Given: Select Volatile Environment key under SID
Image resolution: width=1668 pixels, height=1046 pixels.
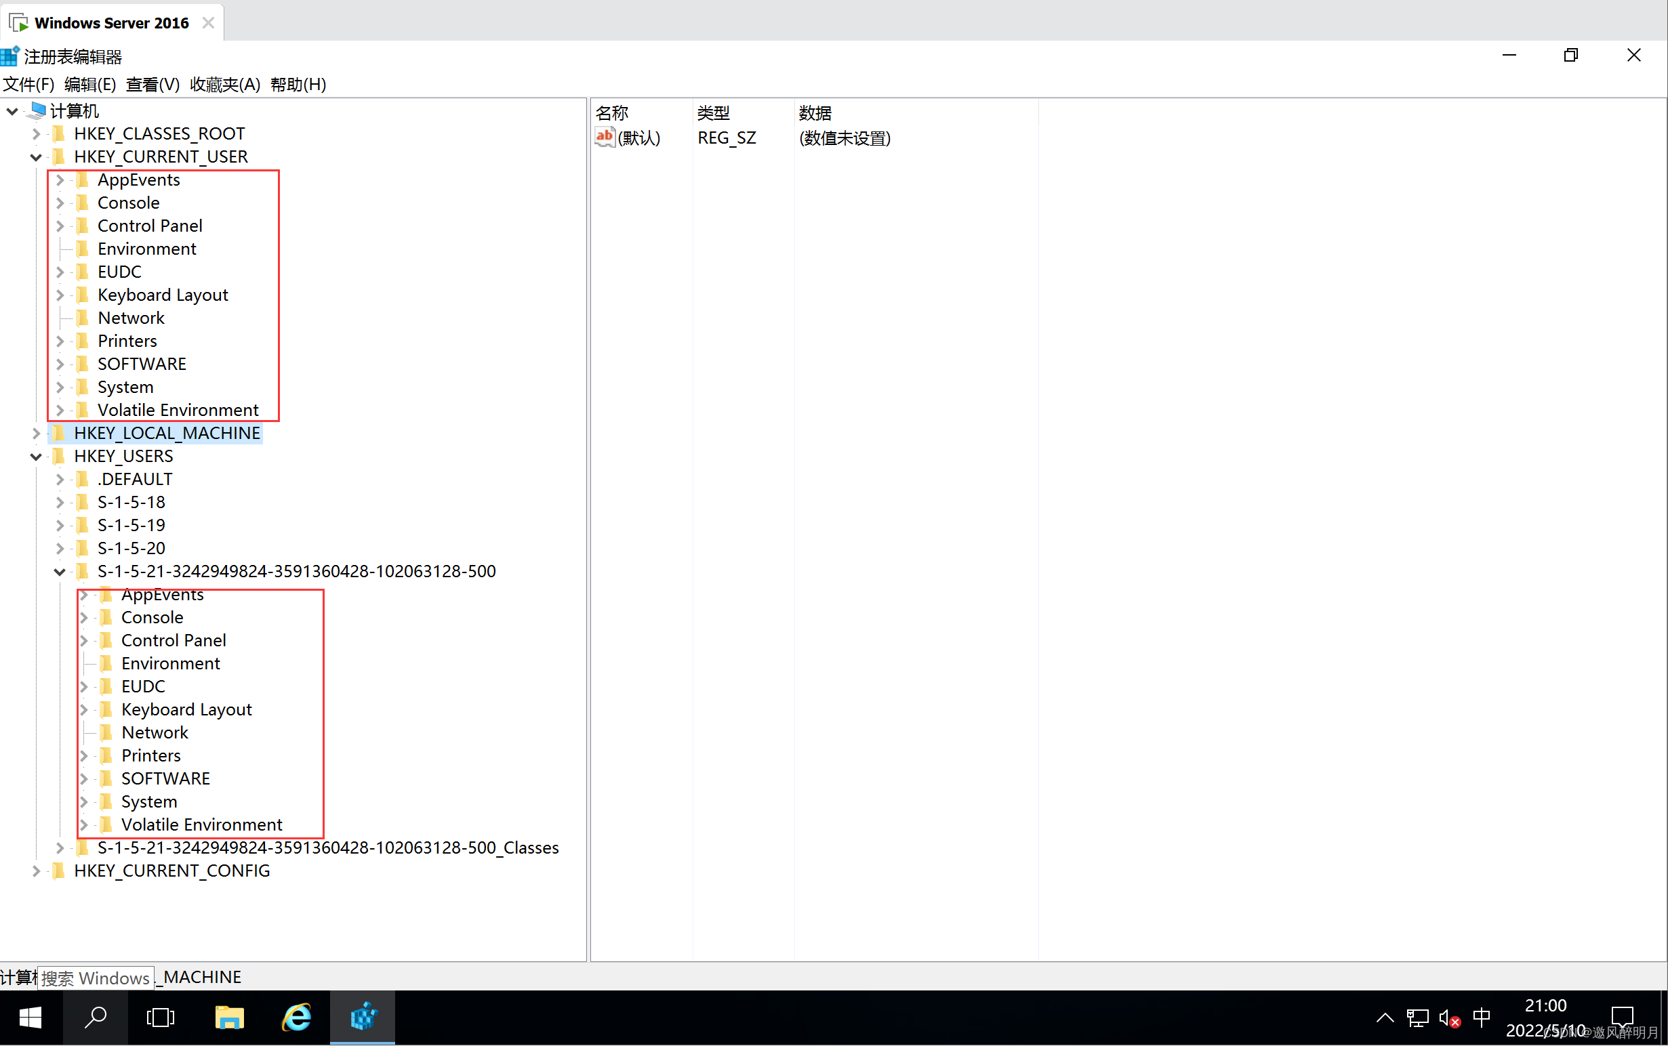Looking at the screenshot, I should (201, 824).
